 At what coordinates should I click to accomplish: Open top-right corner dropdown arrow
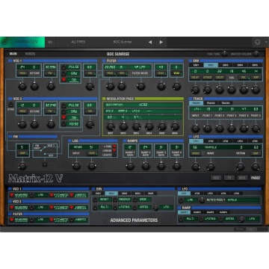[x=266, y=42]
